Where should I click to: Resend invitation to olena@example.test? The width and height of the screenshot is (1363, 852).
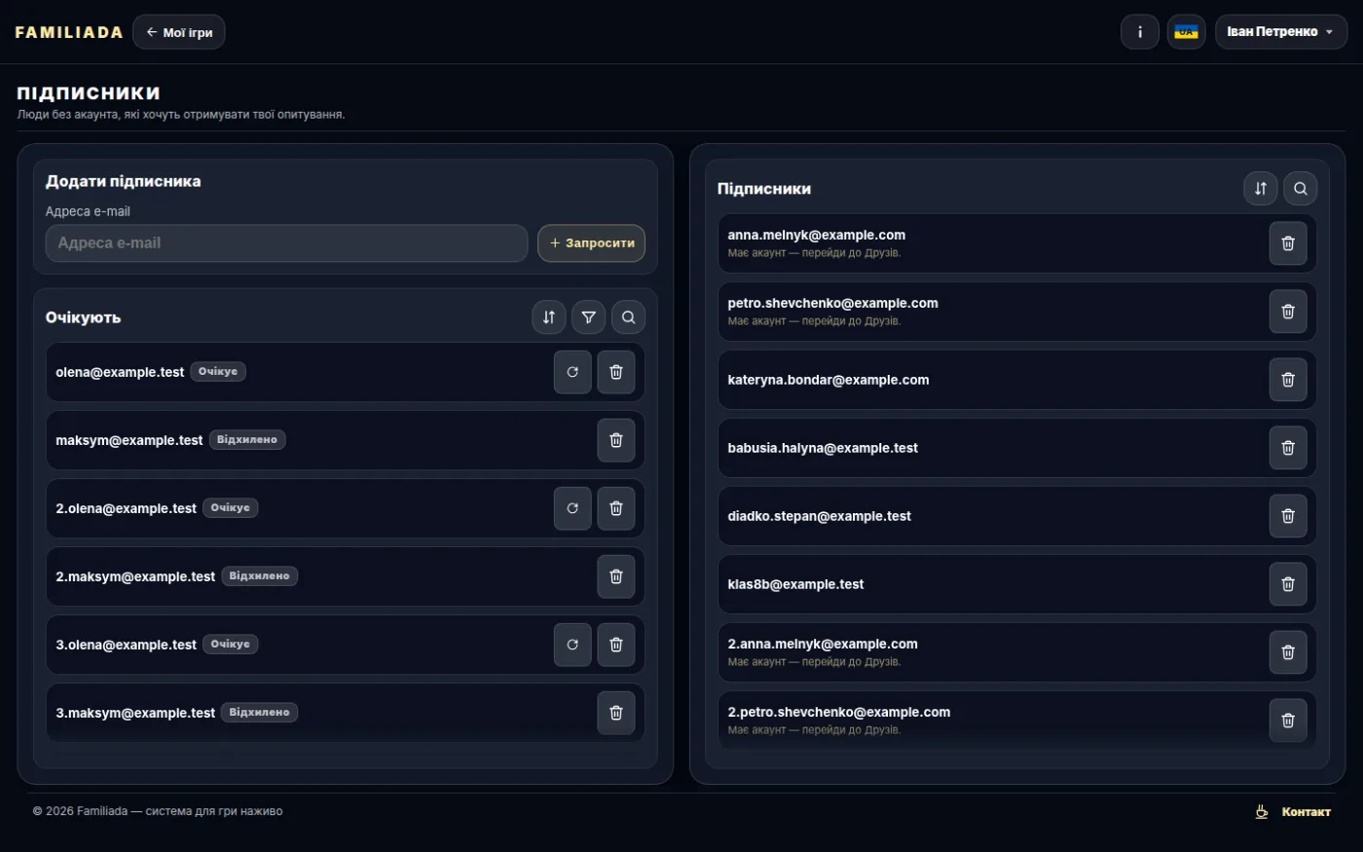572,372
